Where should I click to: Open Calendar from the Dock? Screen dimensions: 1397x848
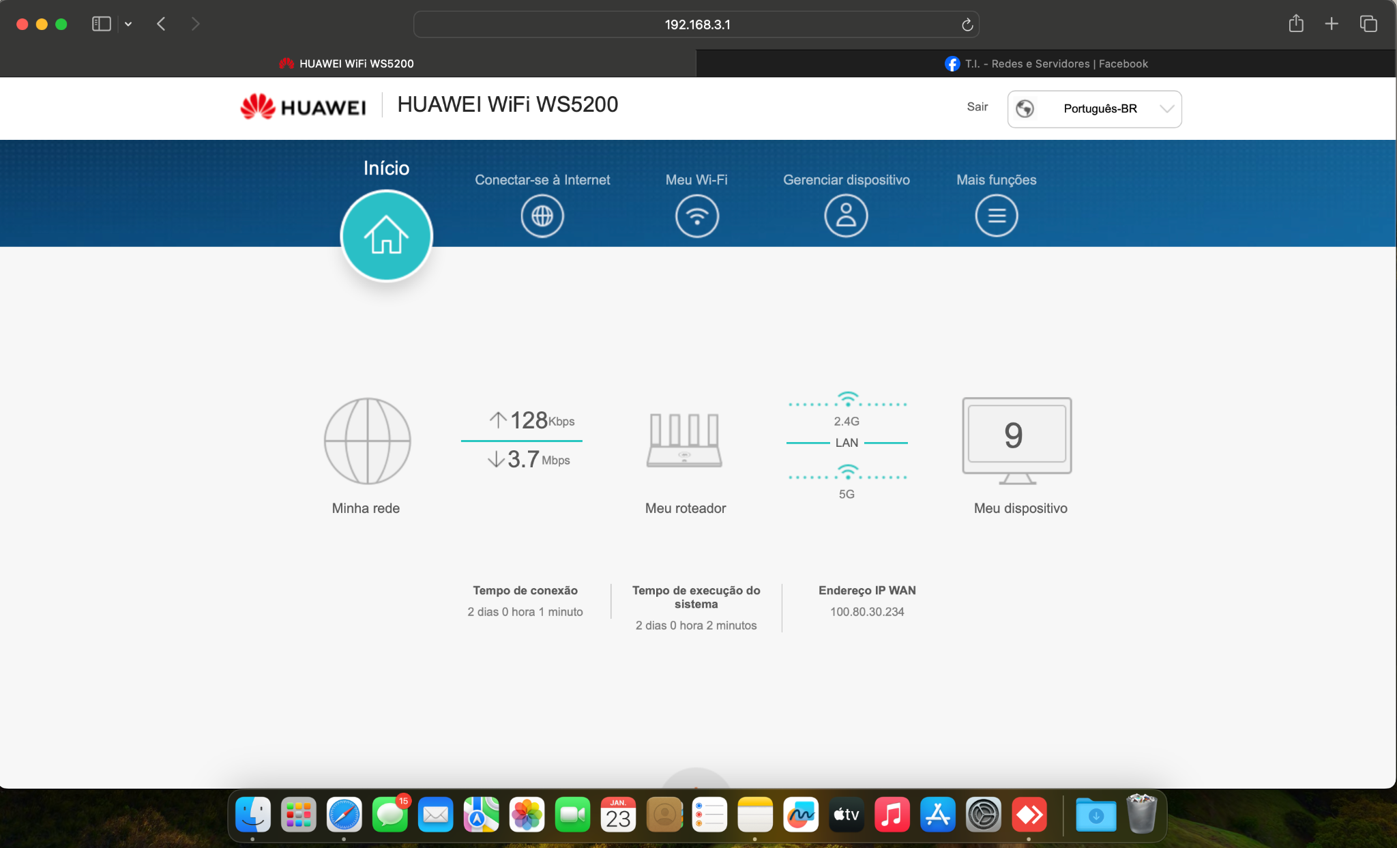click(619, 815)
